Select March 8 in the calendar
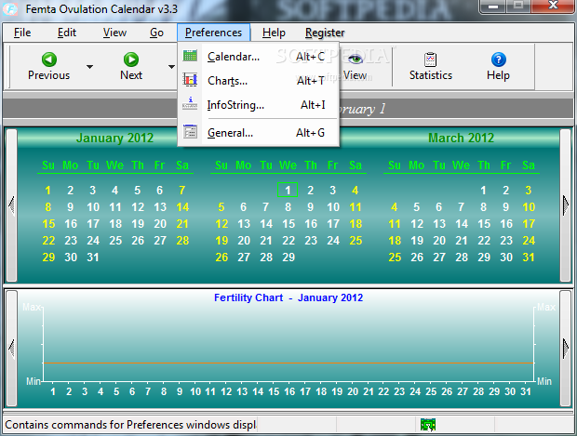The image size is (577, 436). click(484, 206)
